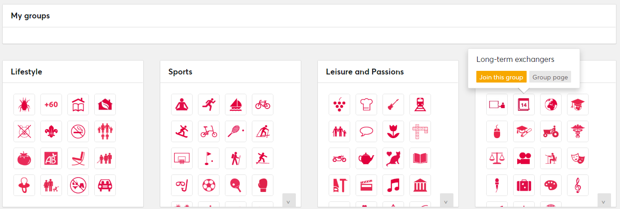
Task: Join the Long-term exchangers group
Action: [x=501, y=77]
